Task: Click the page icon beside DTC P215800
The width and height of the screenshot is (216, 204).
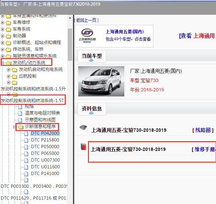Action: click(26, 140)
